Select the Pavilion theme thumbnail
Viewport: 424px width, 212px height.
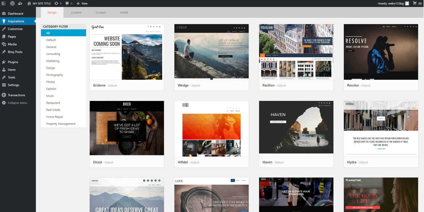click(296, 52)
